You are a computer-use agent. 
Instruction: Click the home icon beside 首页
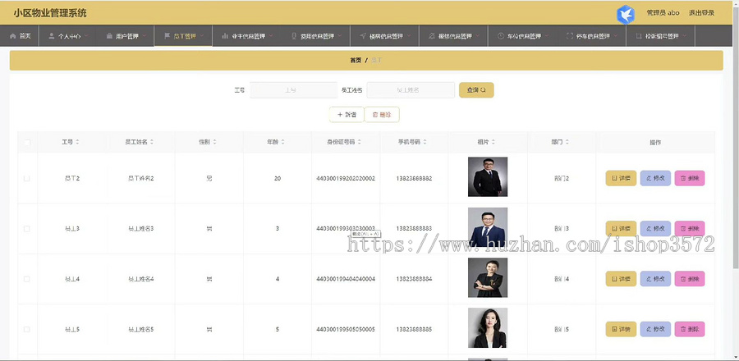point(12,36)
